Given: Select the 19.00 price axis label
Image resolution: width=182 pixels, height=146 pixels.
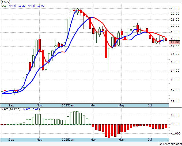Looking at the screenshot, I should pyautogui.click(x=175, y=32).
